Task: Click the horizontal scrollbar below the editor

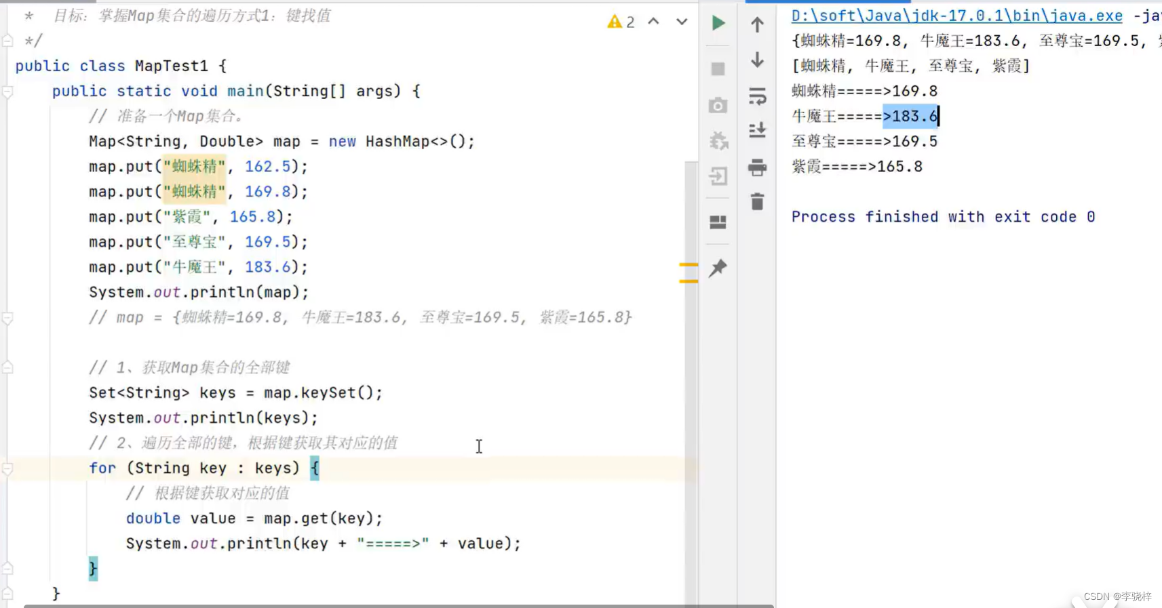Action: [x=399, y=605]
